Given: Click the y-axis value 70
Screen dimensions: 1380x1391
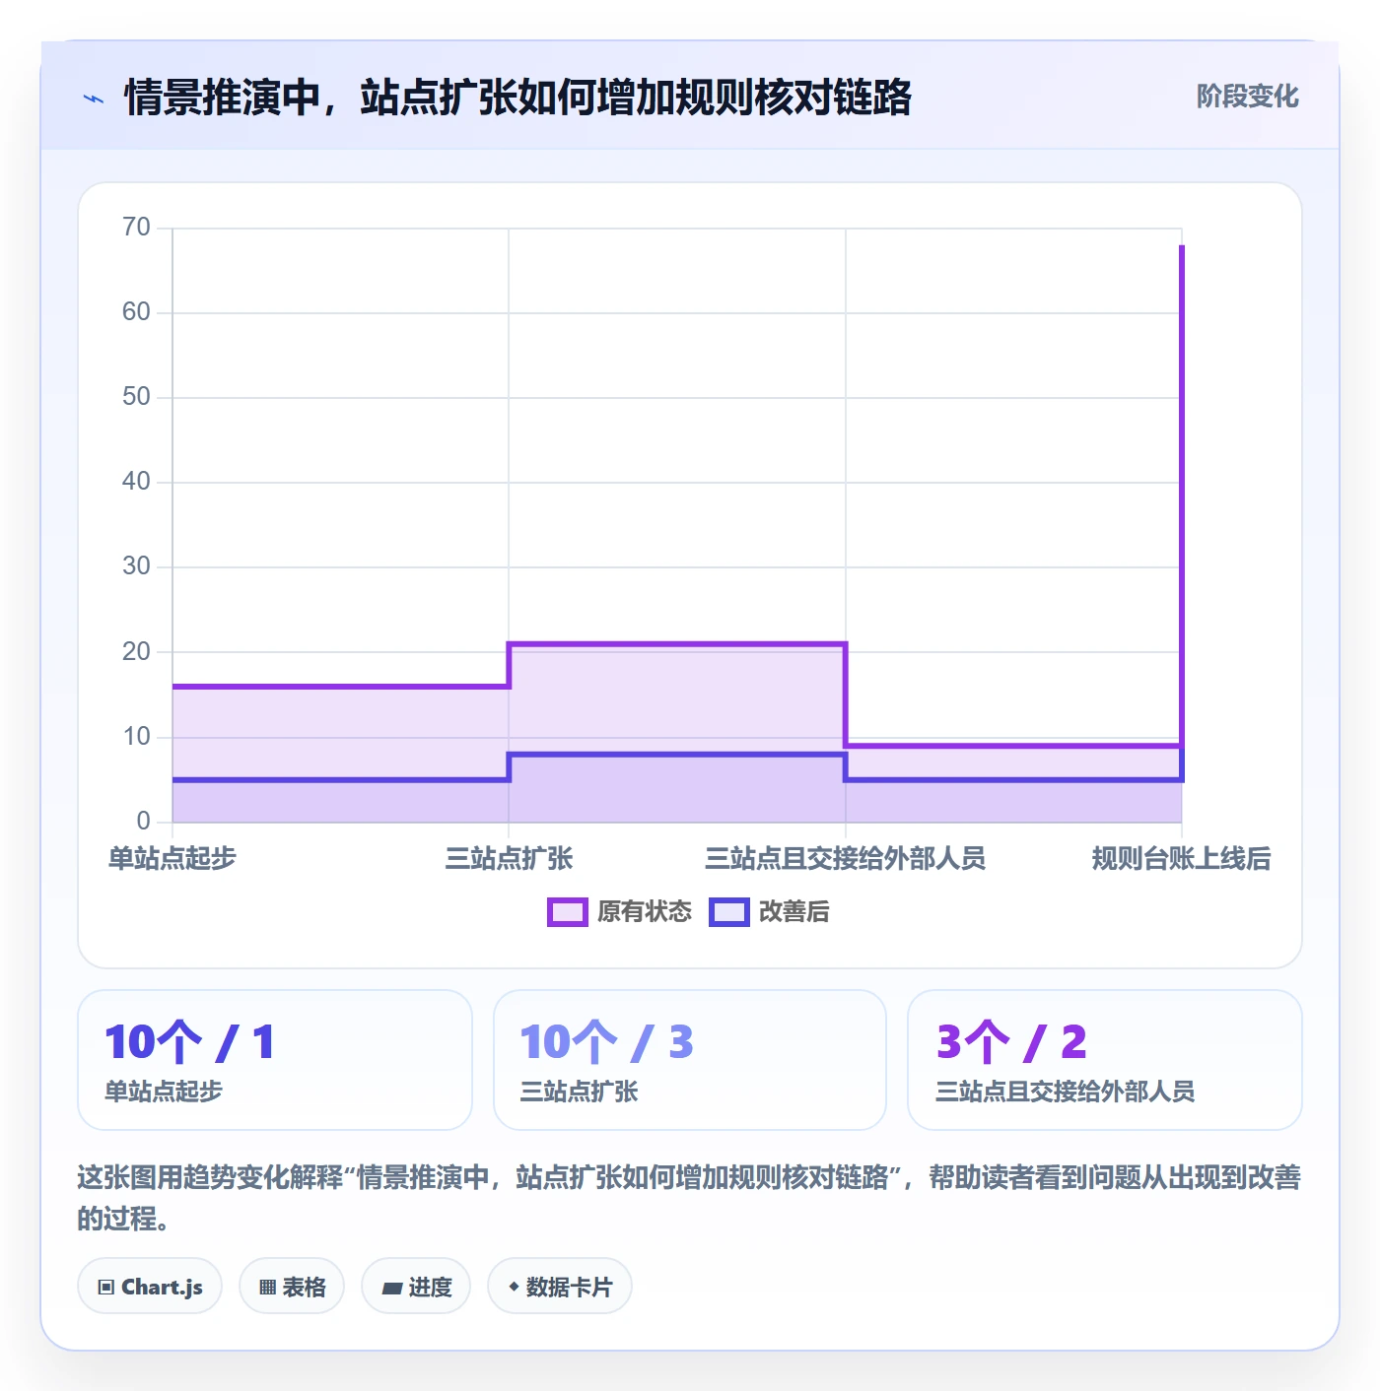Looking at the screenshot, I should pos(136,228).
